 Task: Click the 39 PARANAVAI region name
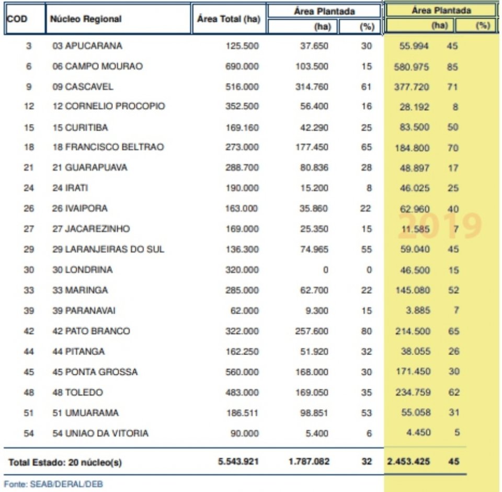[x=84, y=311]
